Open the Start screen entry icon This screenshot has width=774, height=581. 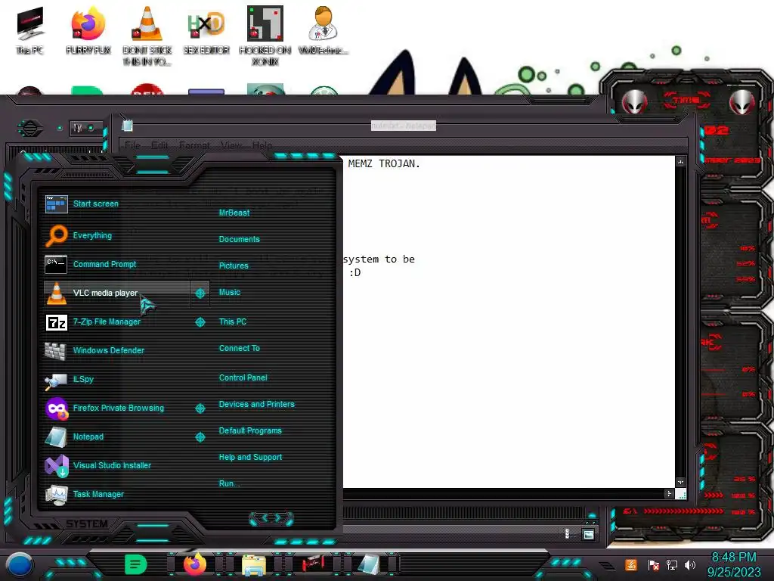click(56, 204)
